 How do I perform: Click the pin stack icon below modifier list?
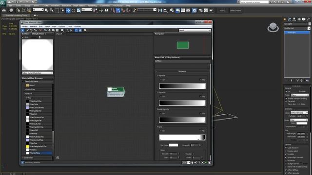(x=286, y=80)
